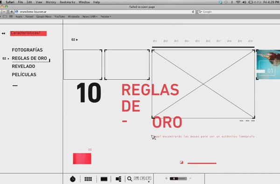Open the Wikipedia bookmark
The image size is (280, 184).
click(x=74, y=16)
